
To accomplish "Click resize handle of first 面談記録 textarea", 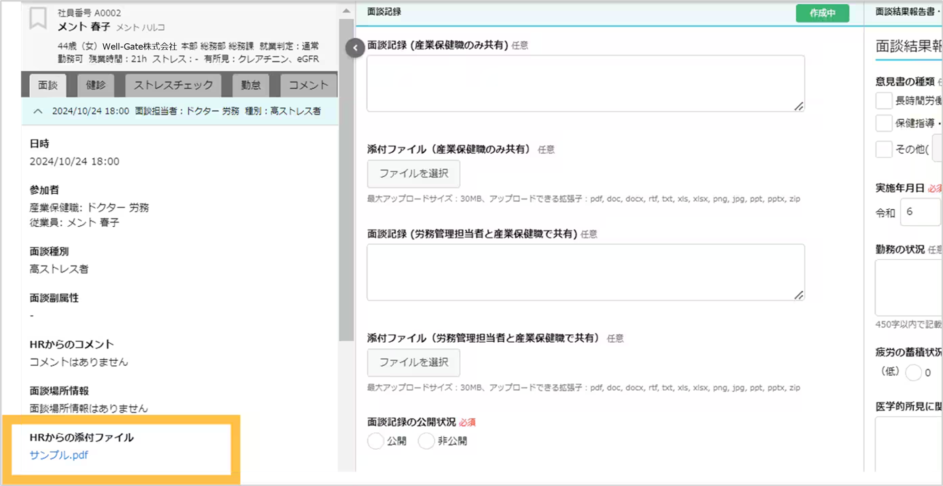I will coord(799,107).
